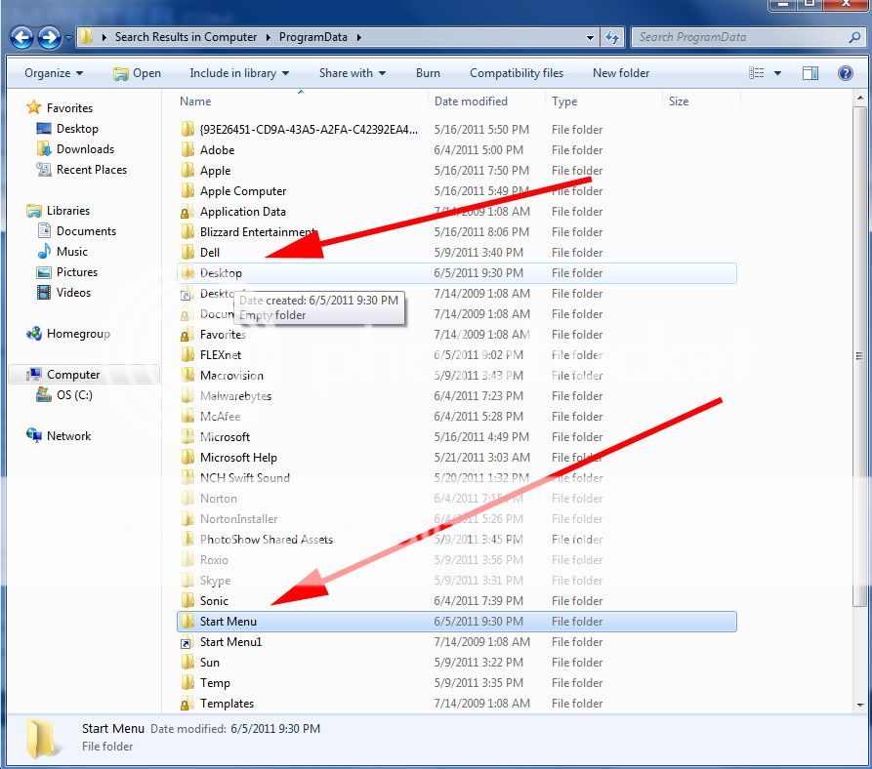
Task: Select the Sun folder
Action: pos(210,663)
